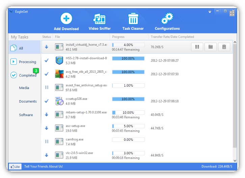Click the task list vertical scrollbar thumb
The height and width of the screenshot is (178, 245).
click(235, 96)
